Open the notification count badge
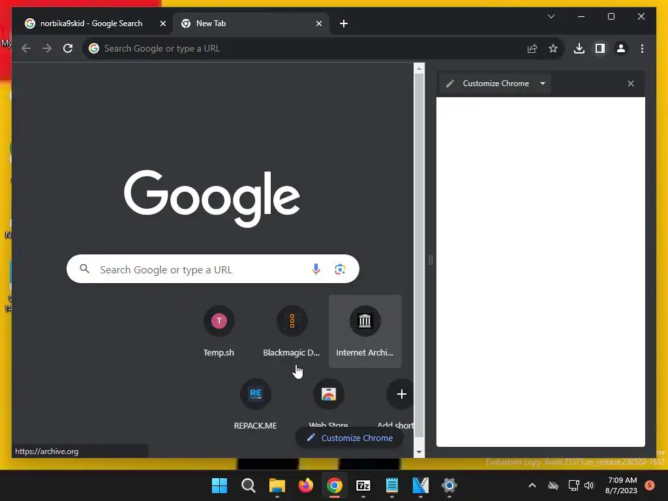This screenshot has width=668, height=501. point(650,485)
